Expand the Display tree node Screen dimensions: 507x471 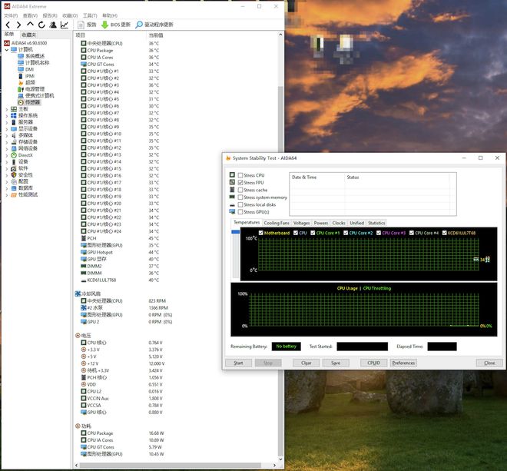point(6,129)
